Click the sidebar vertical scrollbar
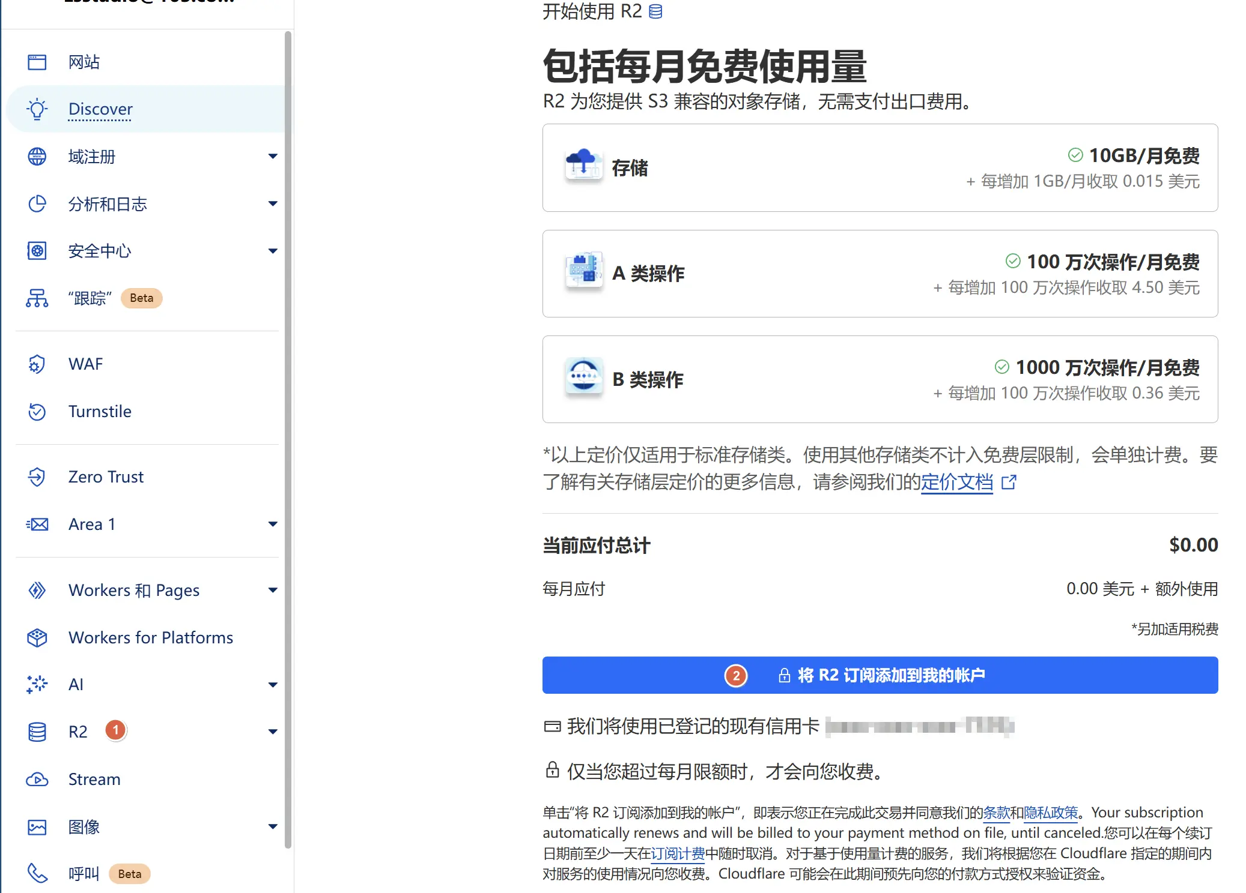Screen dimensions: 1246x893 [288, 440]
